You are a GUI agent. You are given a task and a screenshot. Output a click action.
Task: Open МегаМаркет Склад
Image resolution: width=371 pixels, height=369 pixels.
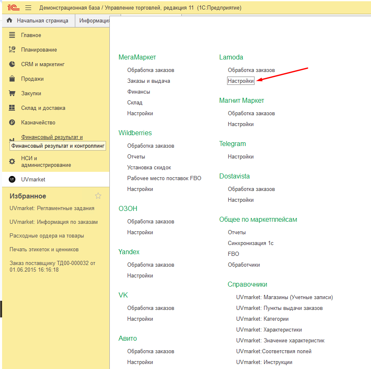135,102
